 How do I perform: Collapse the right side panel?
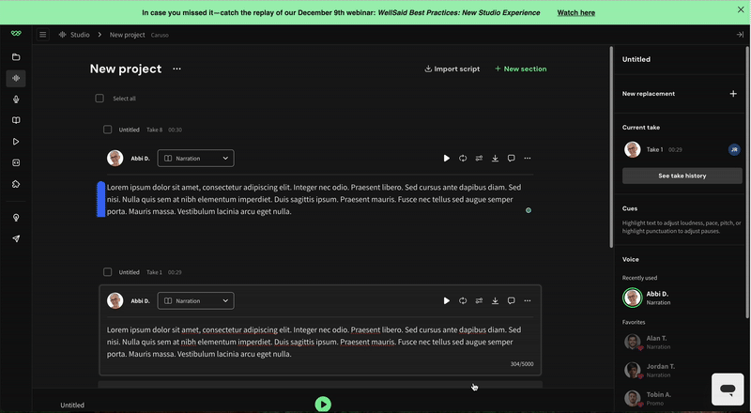[740, 35]
